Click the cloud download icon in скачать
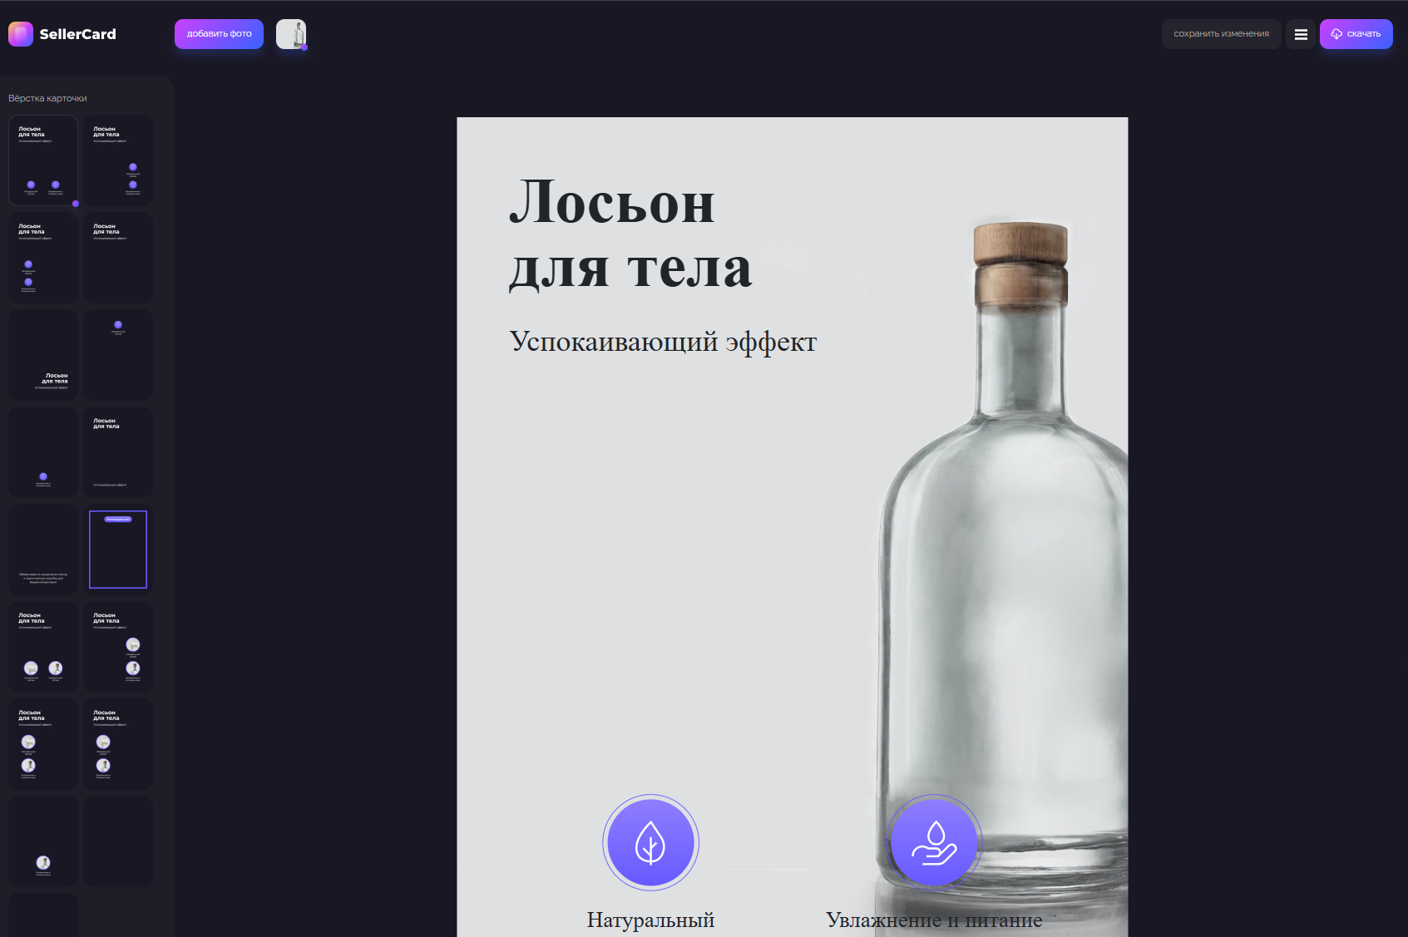Image resolution: width=1408 pixels, height=937 pixels. 1336,34
